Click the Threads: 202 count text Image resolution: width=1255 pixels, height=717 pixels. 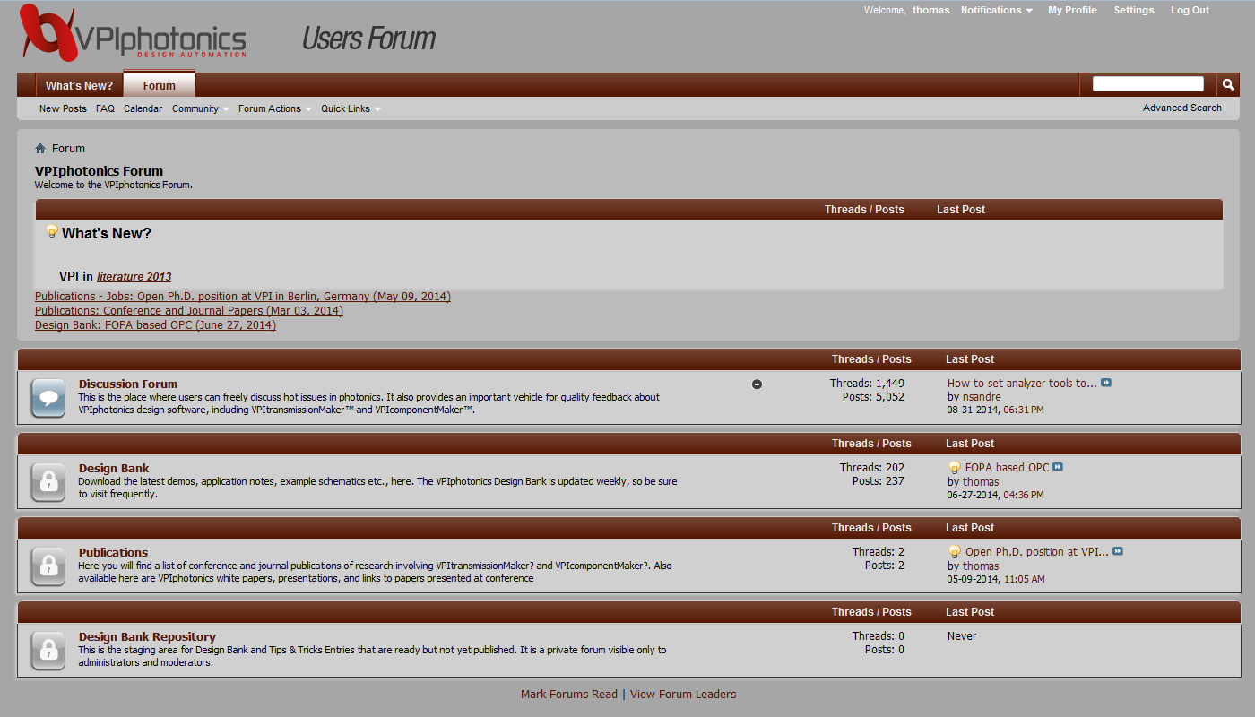pos(872,468)
